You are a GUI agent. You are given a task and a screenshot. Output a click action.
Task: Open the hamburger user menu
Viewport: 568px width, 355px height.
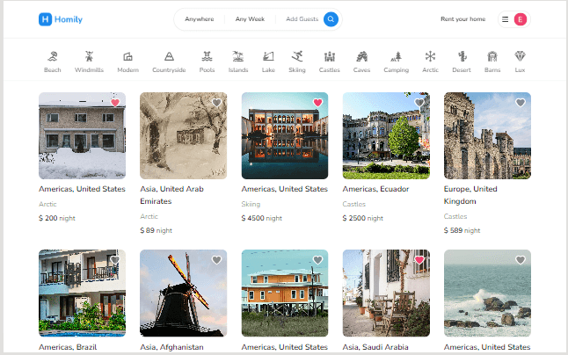[x=505, y=19]
